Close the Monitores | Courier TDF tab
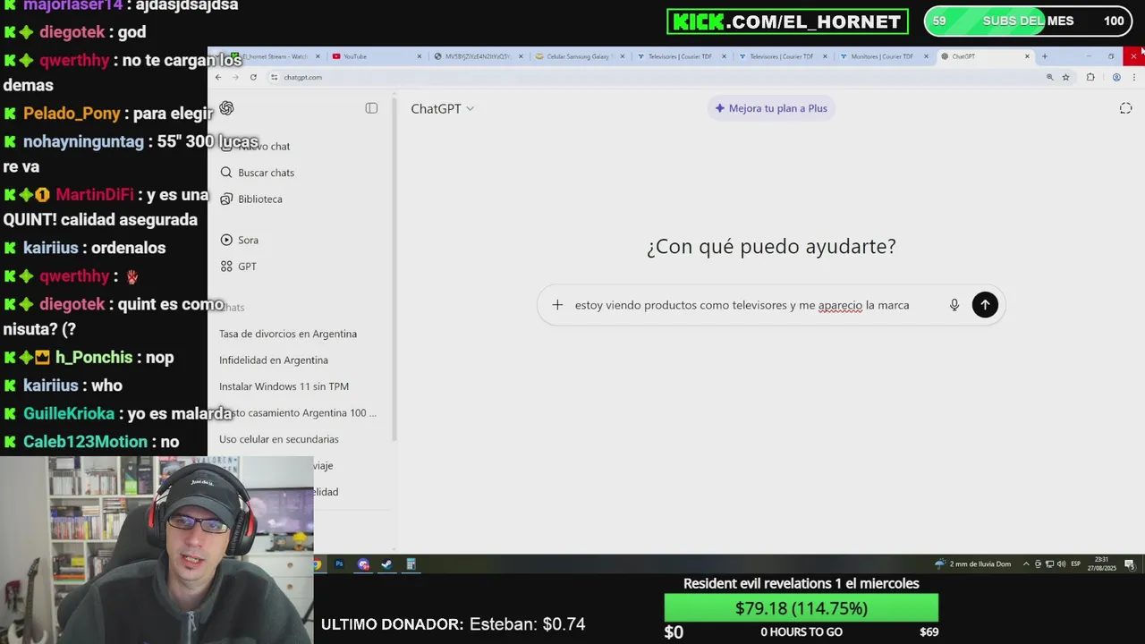The width and height of the screenshot is (1145, 644). point(927,56)
